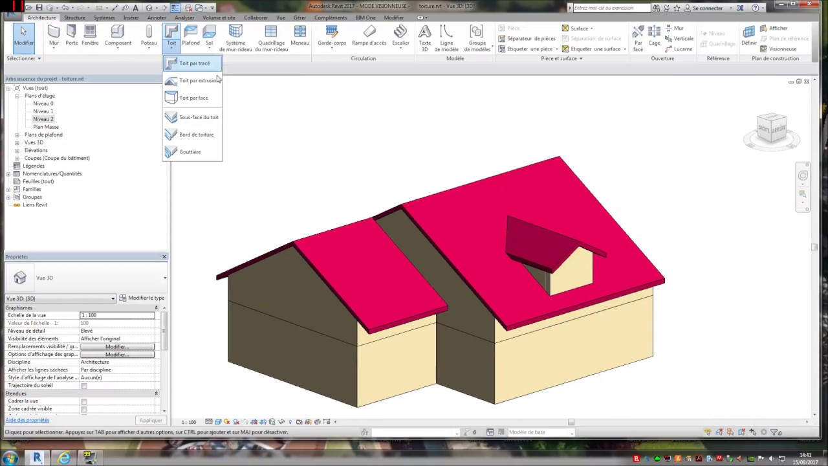Choose the Mur wall tool
Image resolution: width=828 pixels, height=466 pixels.
pos(54,36)
